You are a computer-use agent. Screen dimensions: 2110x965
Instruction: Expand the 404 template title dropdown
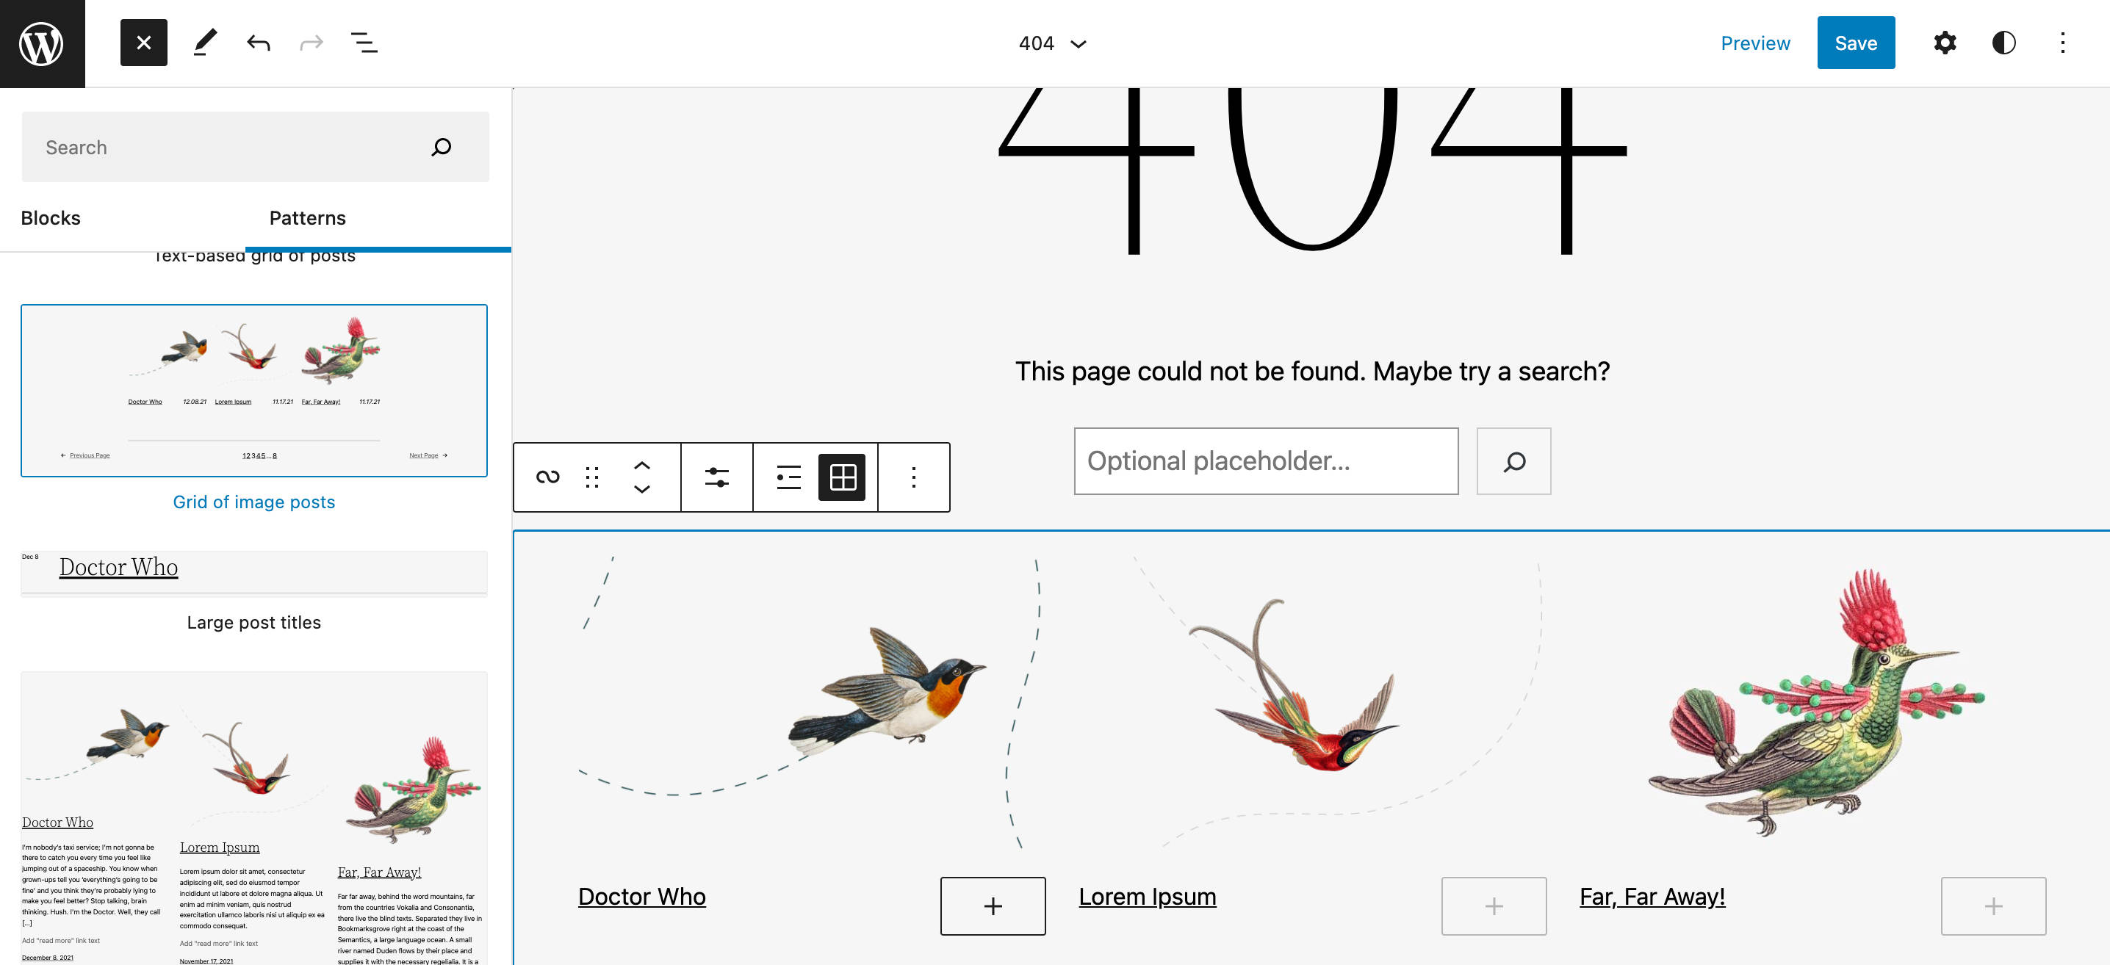click(1078, 43)
